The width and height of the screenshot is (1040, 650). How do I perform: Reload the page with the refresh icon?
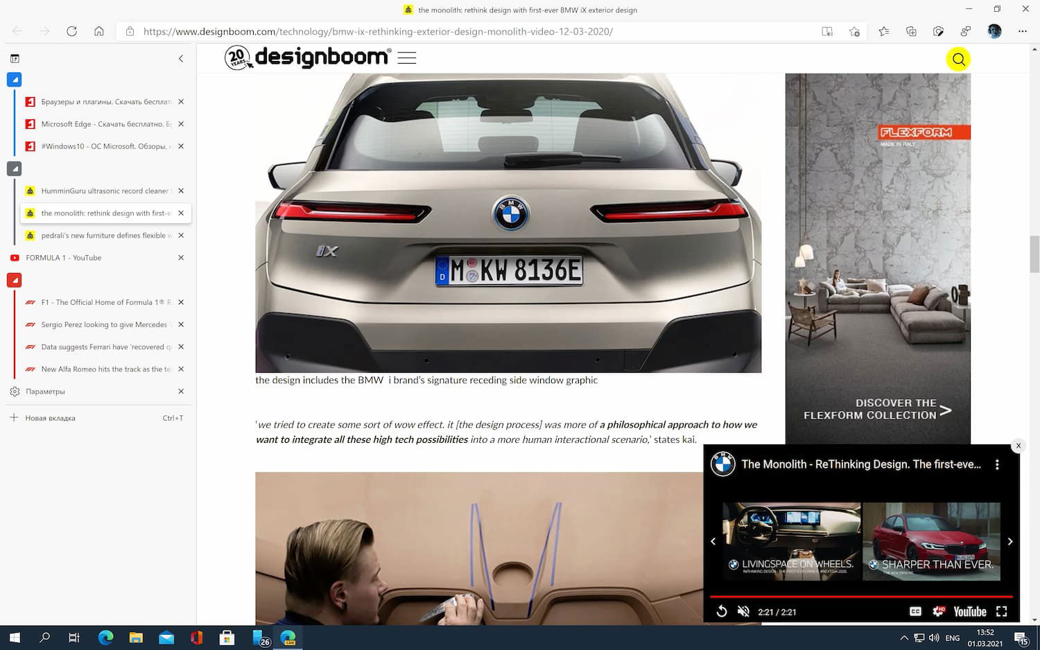(x=71, y=31)
